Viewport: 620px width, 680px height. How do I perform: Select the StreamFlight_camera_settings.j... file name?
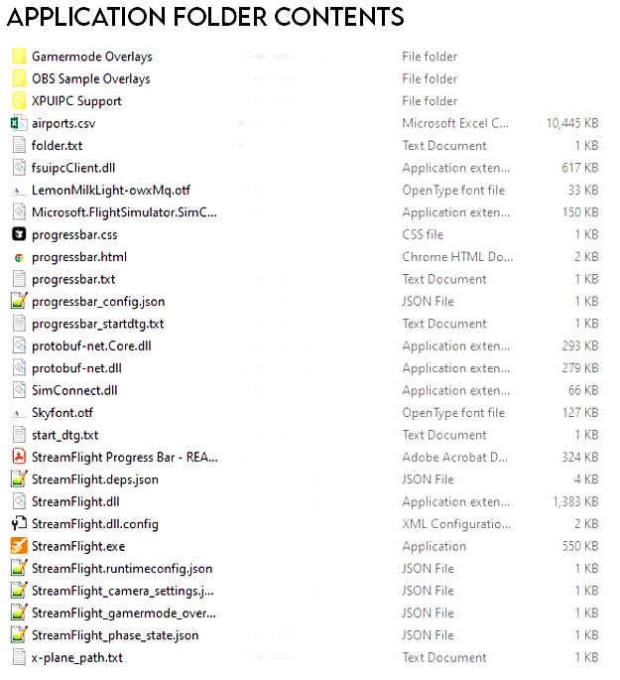(123, 591)
